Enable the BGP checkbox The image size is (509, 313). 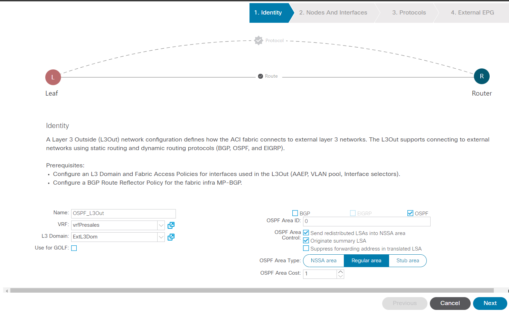[x=295, y=213]
